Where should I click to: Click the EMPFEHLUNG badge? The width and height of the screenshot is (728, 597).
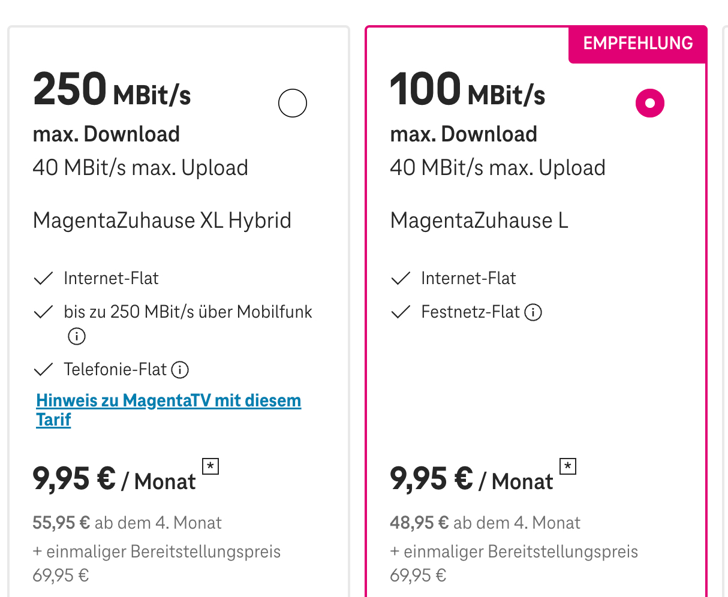638,44
